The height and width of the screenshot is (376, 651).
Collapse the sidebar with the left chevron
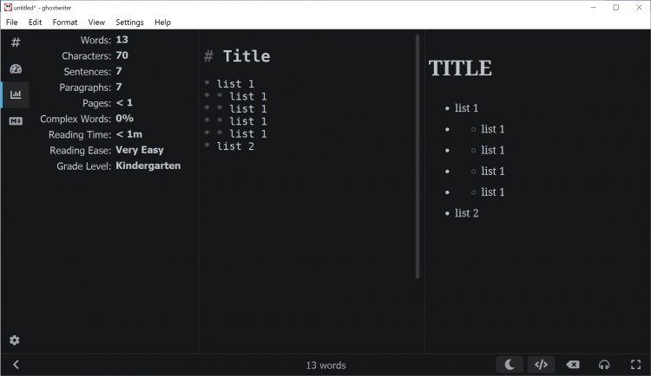pyautogui.click(x=16, y=365)
